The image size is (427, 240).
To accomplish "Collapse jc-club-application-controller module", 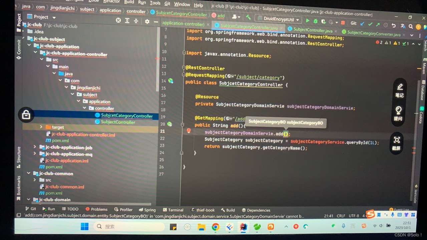I will tap(35, 53).
